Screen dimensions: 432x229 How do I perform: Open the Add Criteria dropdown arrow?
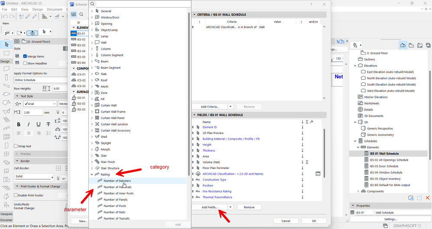pos(231,107)
